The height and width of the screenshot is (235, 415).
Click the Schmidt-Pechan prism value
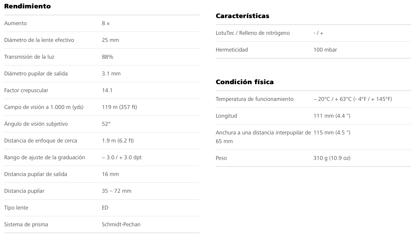[x=121, y=224]
